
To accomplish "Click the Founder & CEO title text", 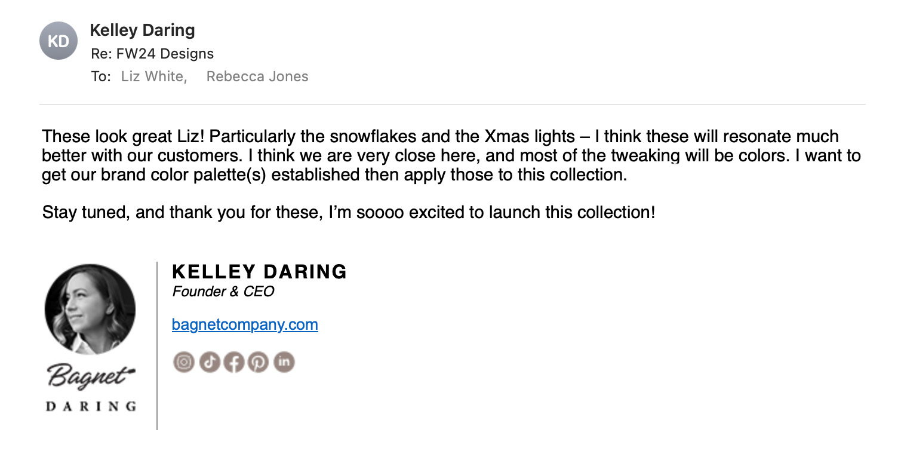I will (223, 292).
